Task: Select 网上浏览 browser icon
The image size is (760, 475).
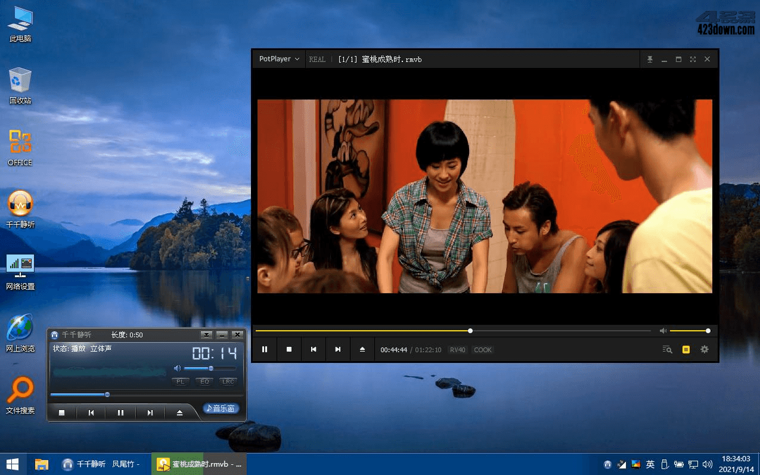Action: pos(20,334)
